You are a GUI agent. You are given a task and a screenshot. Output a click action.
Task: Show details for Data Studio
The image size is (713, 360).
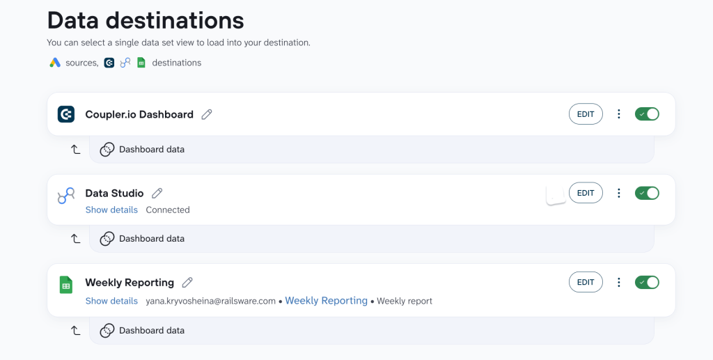(x=111, y=210)
